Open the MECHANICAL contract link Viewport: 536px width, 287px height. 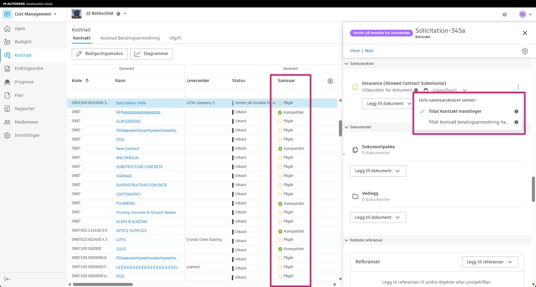click(x=128, y=158)
